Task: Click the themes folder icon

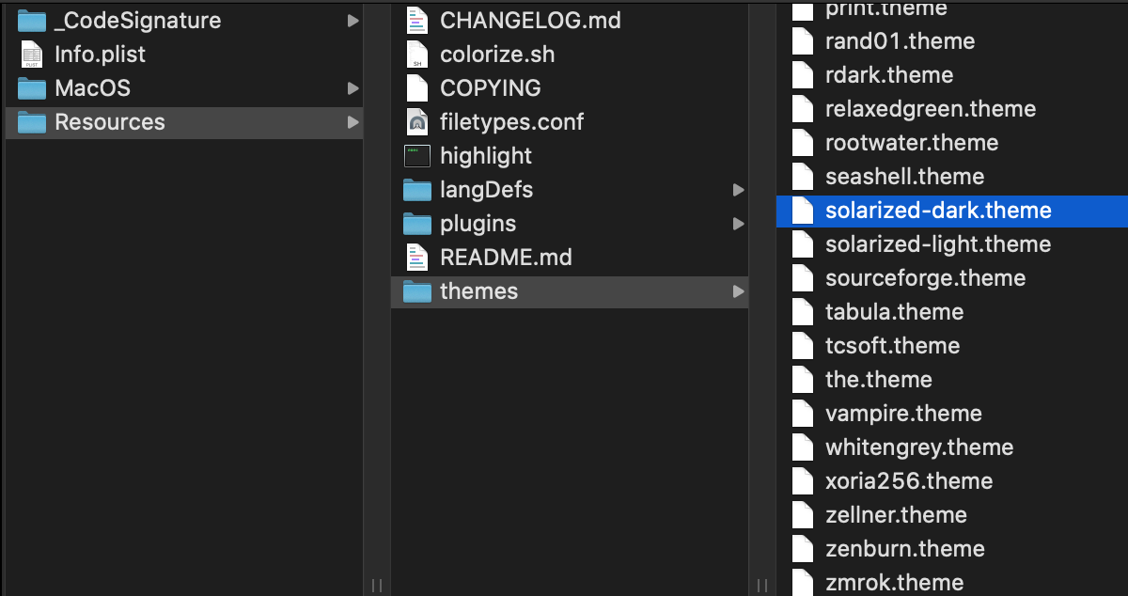Action: pyautogui.click(x=416, y=291)
